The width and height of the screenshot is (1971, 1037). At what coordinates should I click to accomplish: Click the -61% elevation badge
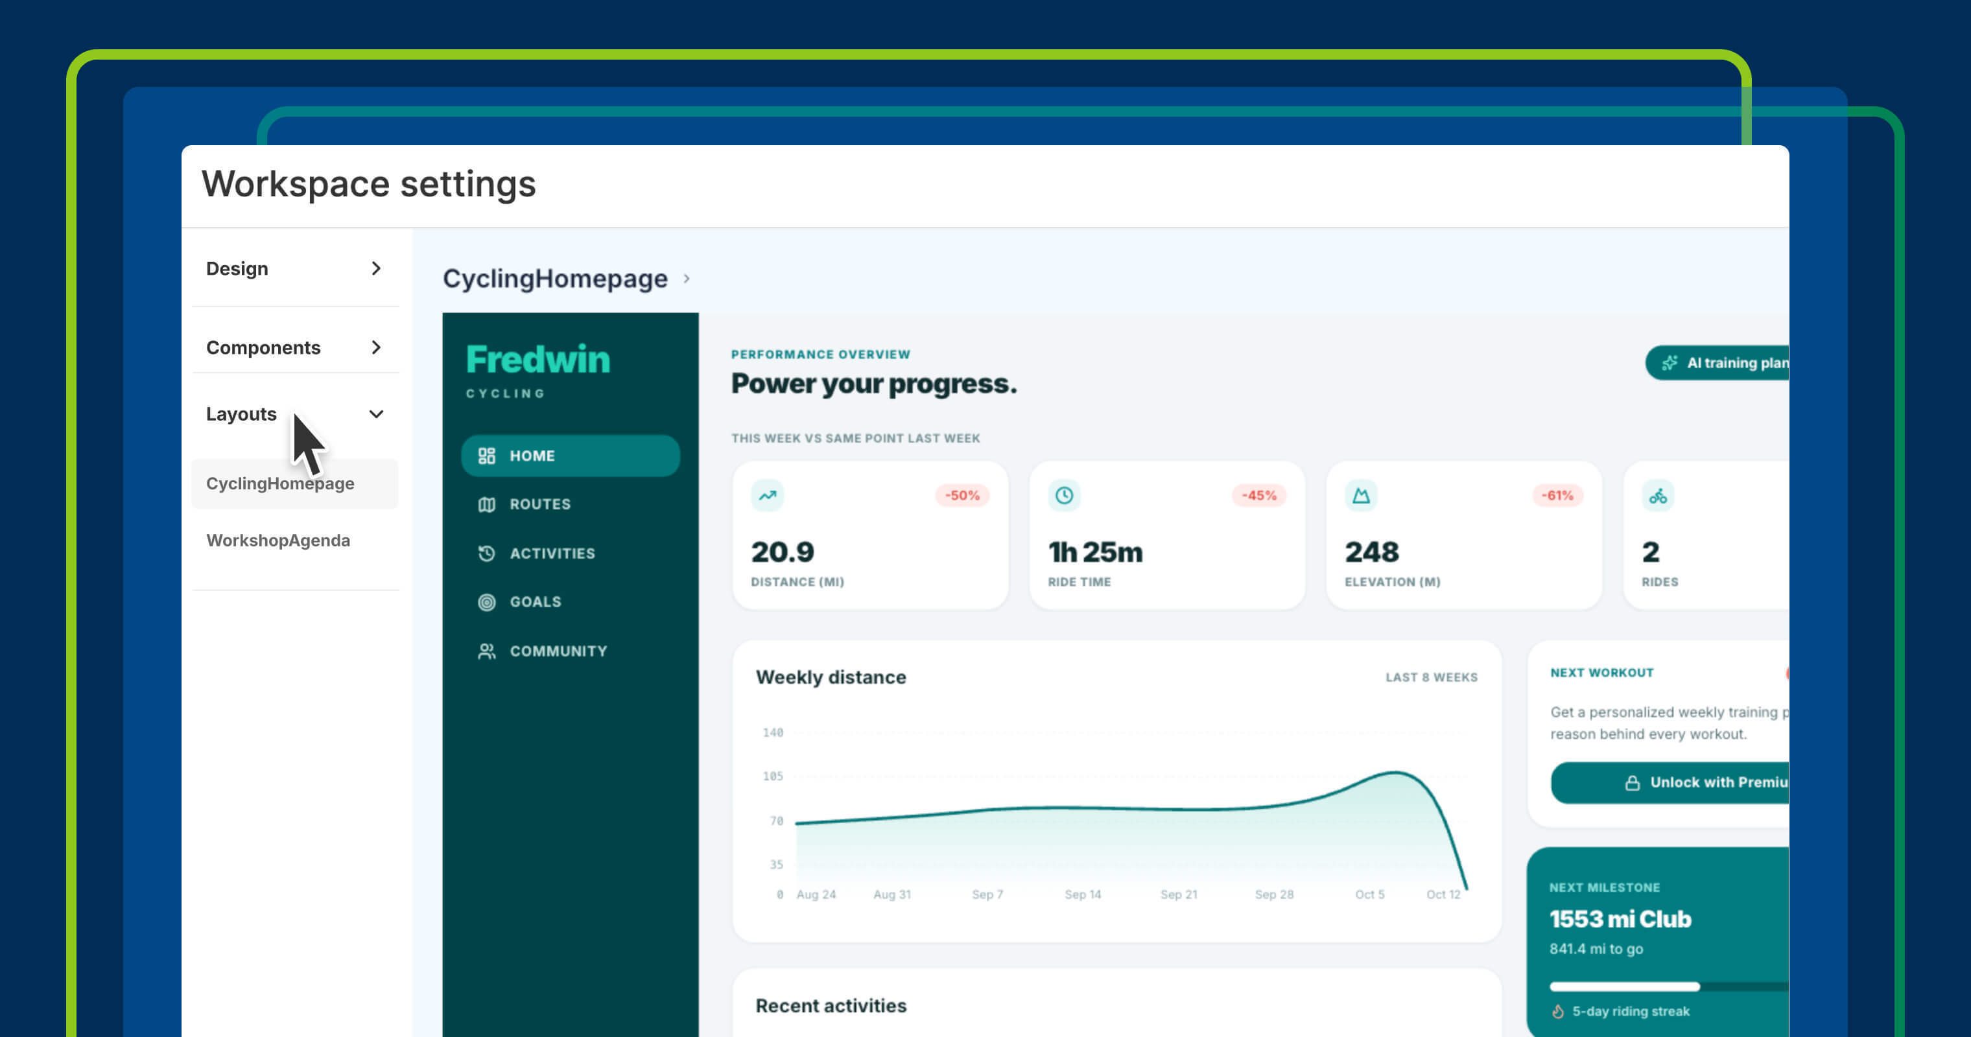(x=1557, y=496)
